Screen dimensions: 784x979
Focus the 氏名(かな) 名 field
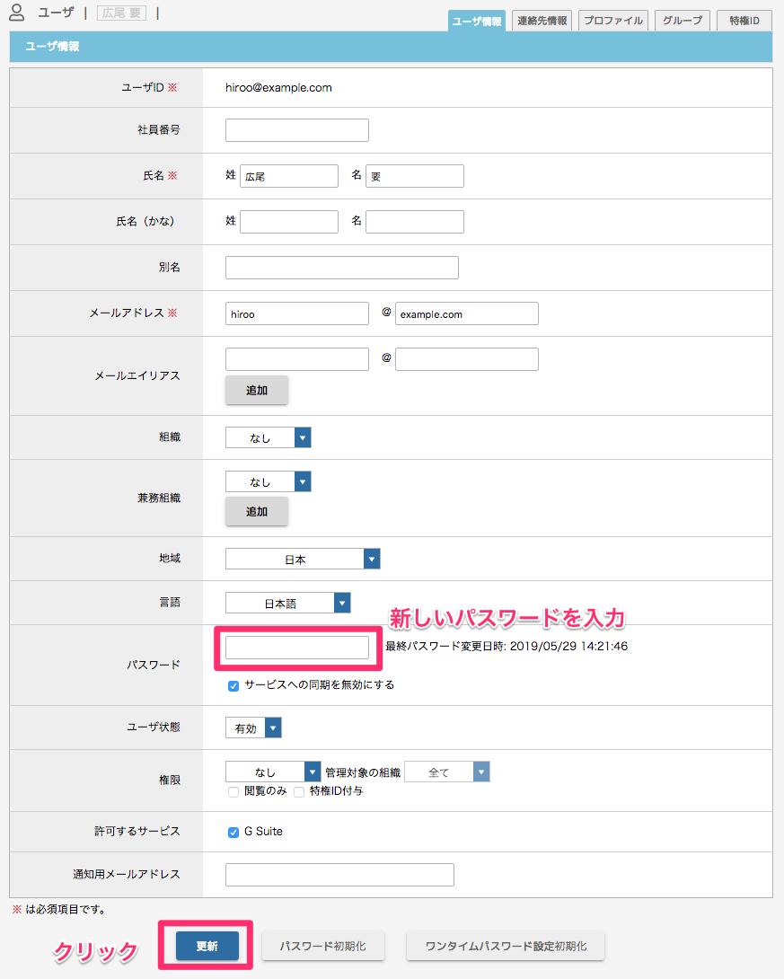coord(415,222)
